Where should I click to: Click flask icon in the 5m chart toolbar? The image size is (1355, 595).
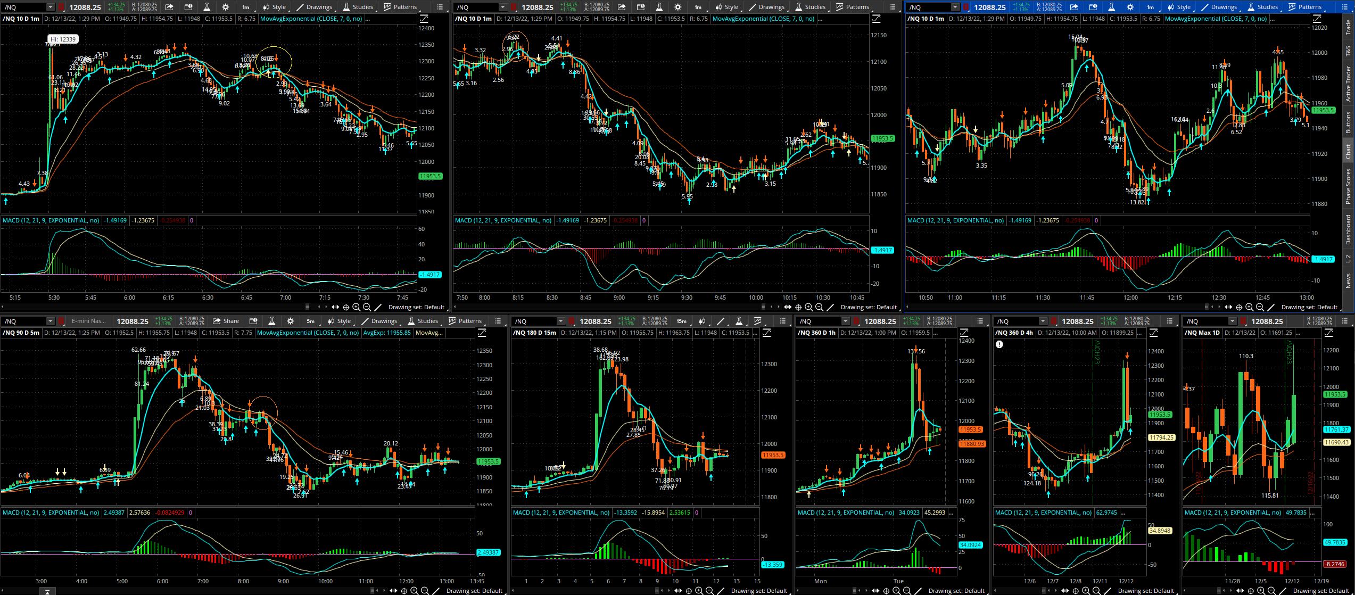pyautogui.click(x=272, y=321)
